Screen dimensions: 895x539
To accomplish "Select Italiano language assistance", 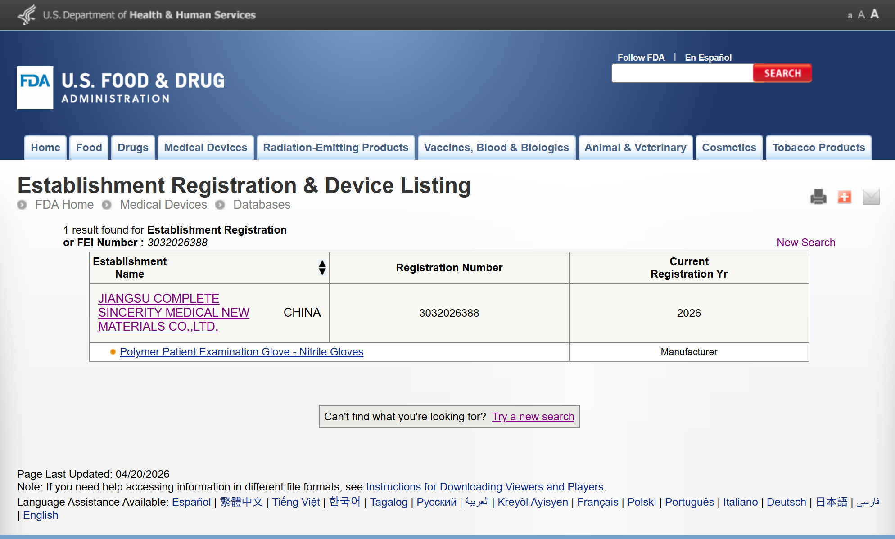I will [x=741, y=502].
